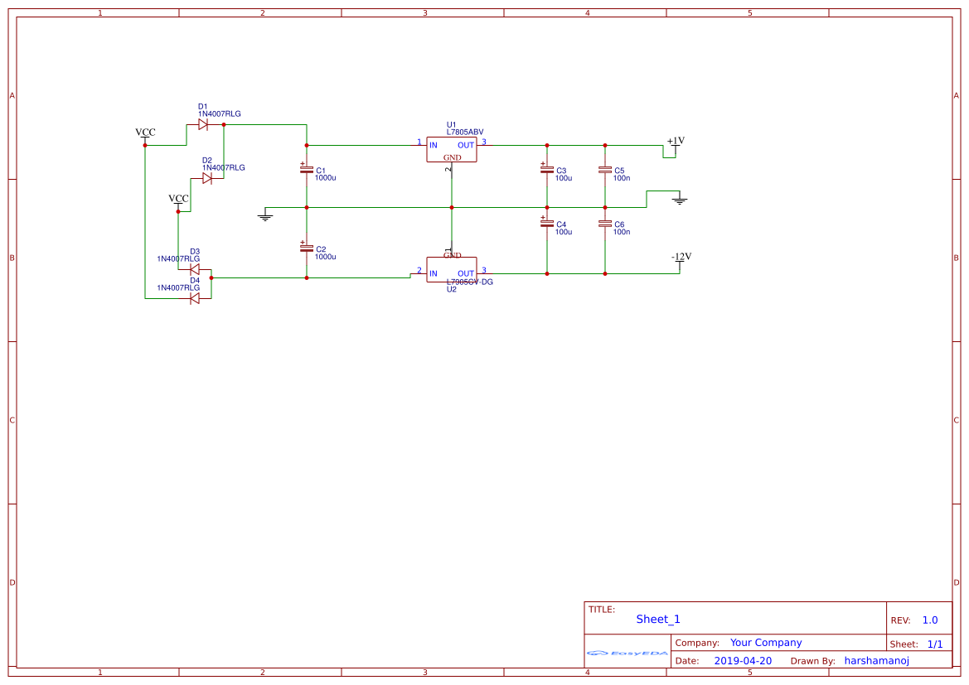Click the ground symbol near the +1V output

pyautogui.click(x=679, y=199)
